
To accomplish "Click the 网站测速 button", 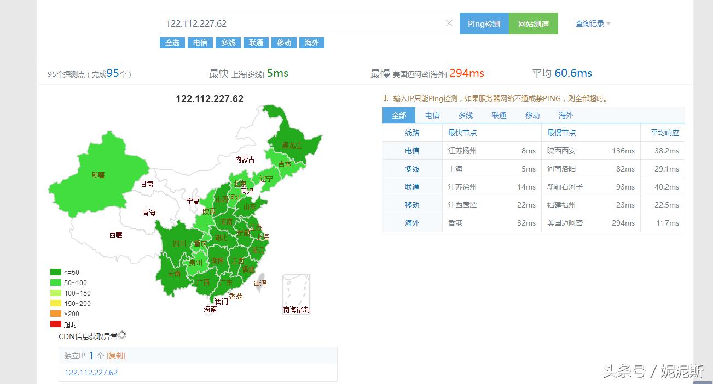I will pos(534,23).
